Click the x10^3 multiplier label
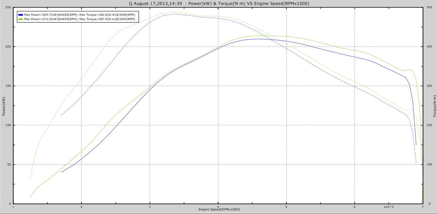 [x=388, y=207]
